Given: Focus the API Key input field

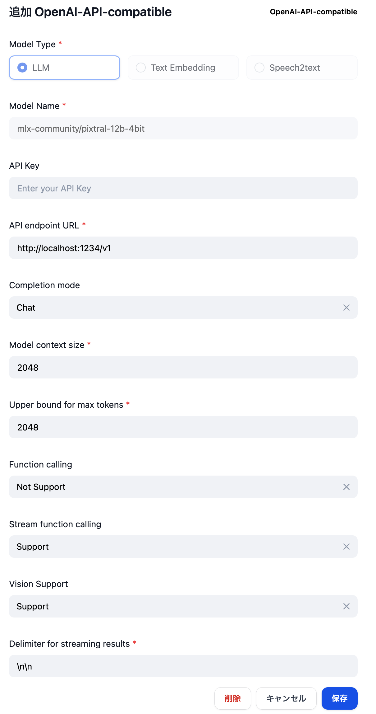Looking at the screenshot, I should coord(183,188).
